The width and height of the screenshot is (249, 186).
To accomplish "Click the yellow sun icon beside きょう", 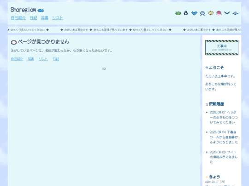I will 207,177.
